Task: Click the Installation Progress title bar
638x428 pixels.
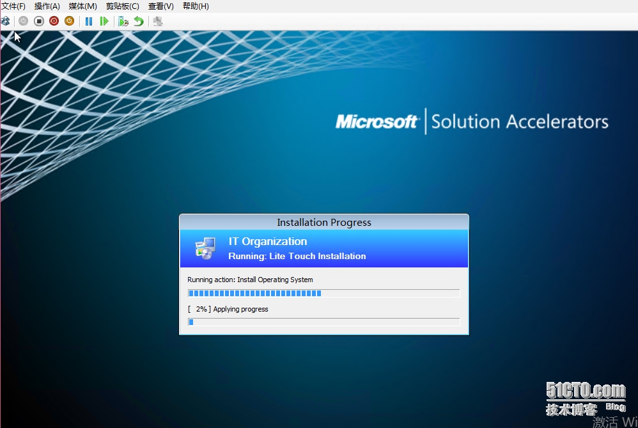Action: click(x=324, y=223)
